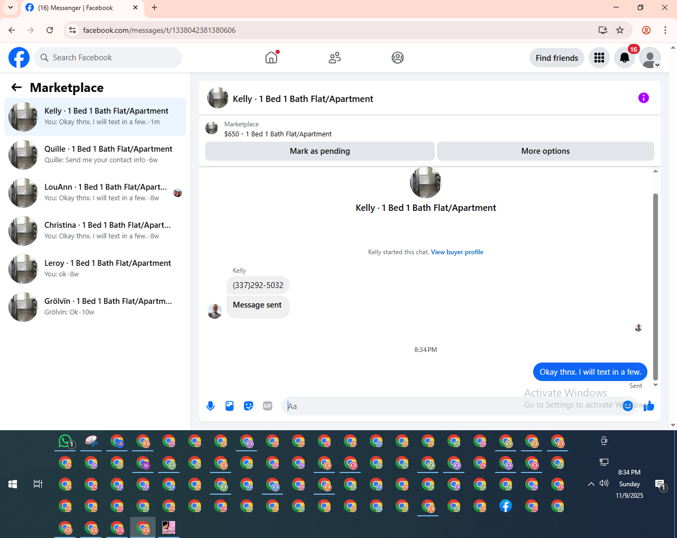Select the Christina conversation
This screenshot has height=538, width=677.
pos(95,231)
